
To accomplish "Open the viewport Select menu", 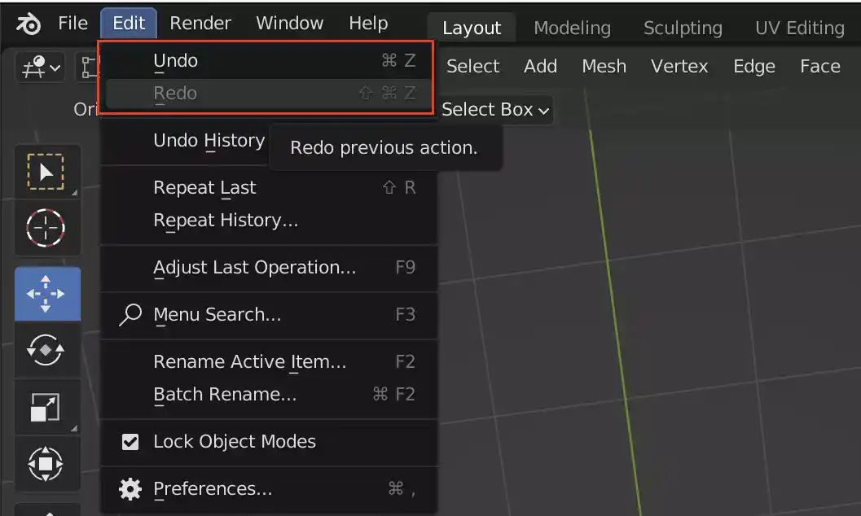I will 472,67.
